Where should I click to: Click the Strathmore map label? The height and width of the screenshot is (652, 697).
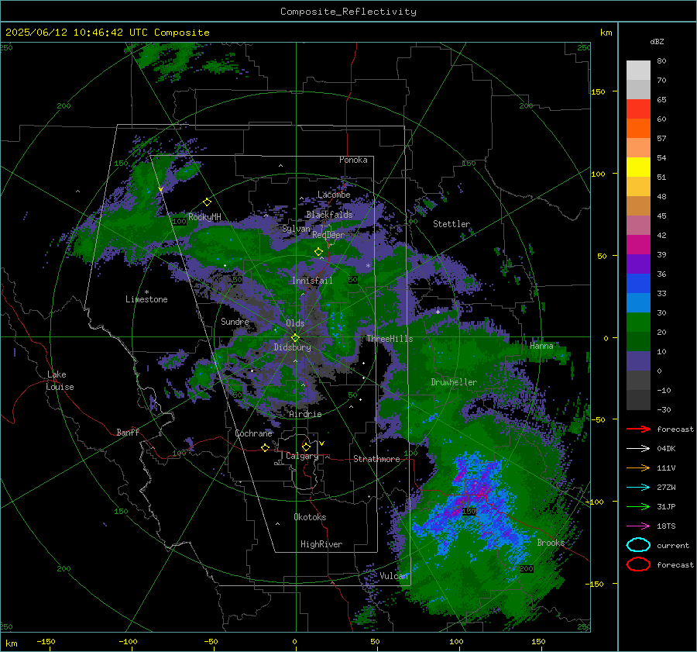377,459
